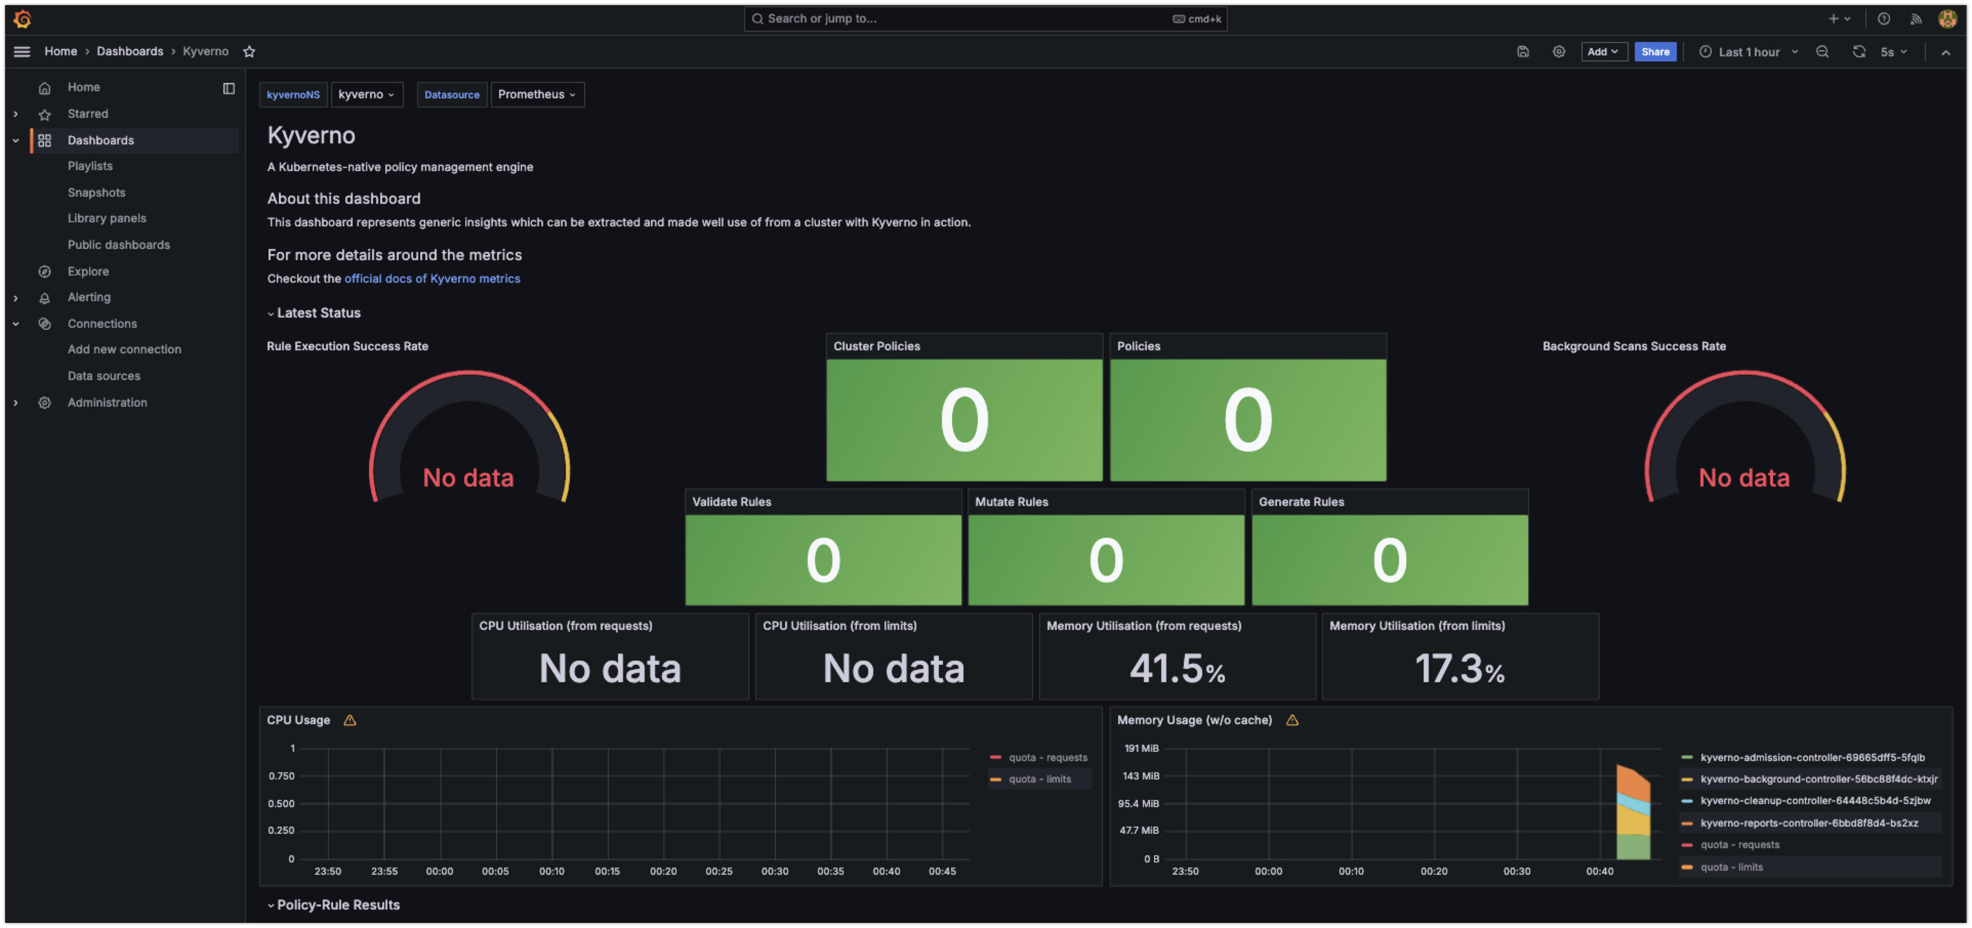Expand the Starred sidebar section
This screenshot has width=1972, height=928.
[x=15, y=114]
